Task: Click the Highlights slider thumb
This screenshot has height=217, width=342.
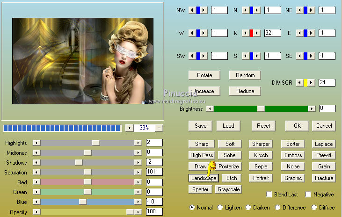Action: tap(96, 143)
